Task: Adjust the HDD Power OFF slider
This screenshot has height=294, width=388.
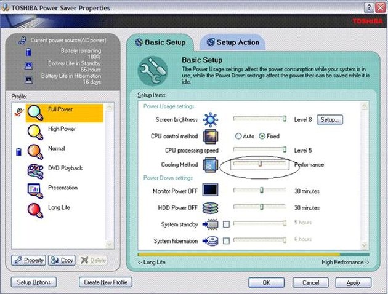Action: click(x=260, y=207)
